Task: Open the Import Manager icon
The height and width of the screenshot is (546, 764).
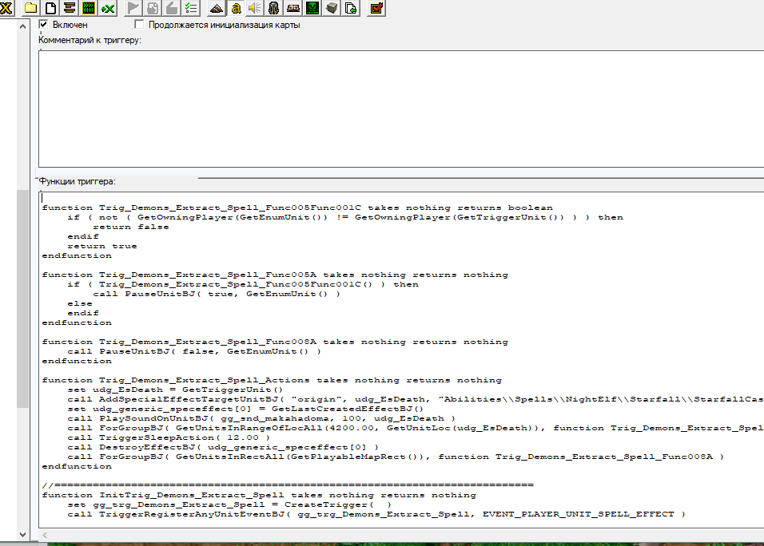Action: 351,8
